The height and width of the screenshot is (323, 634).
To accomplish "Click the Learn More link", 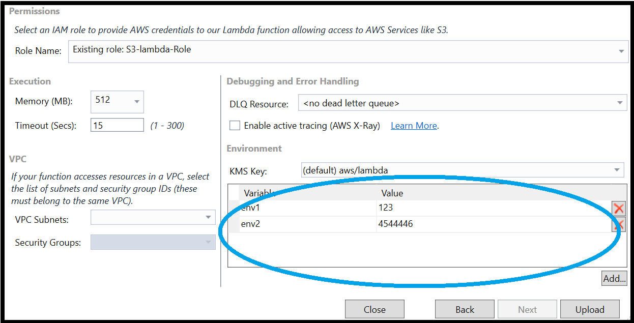I will 414,126.
